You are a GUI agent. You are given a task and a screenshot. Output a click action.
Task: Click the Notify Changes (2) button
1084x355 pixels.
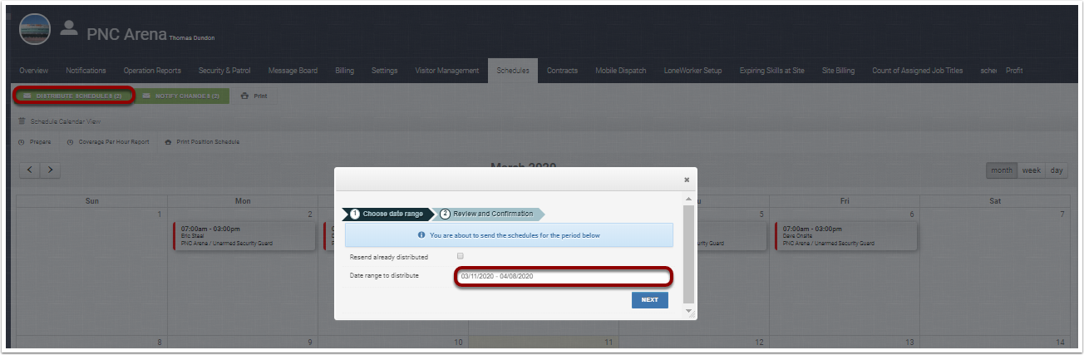(x=182, y=96)
